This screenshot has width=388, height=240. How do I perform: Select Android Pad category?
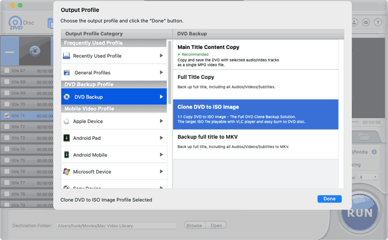[x=114, y=138]
